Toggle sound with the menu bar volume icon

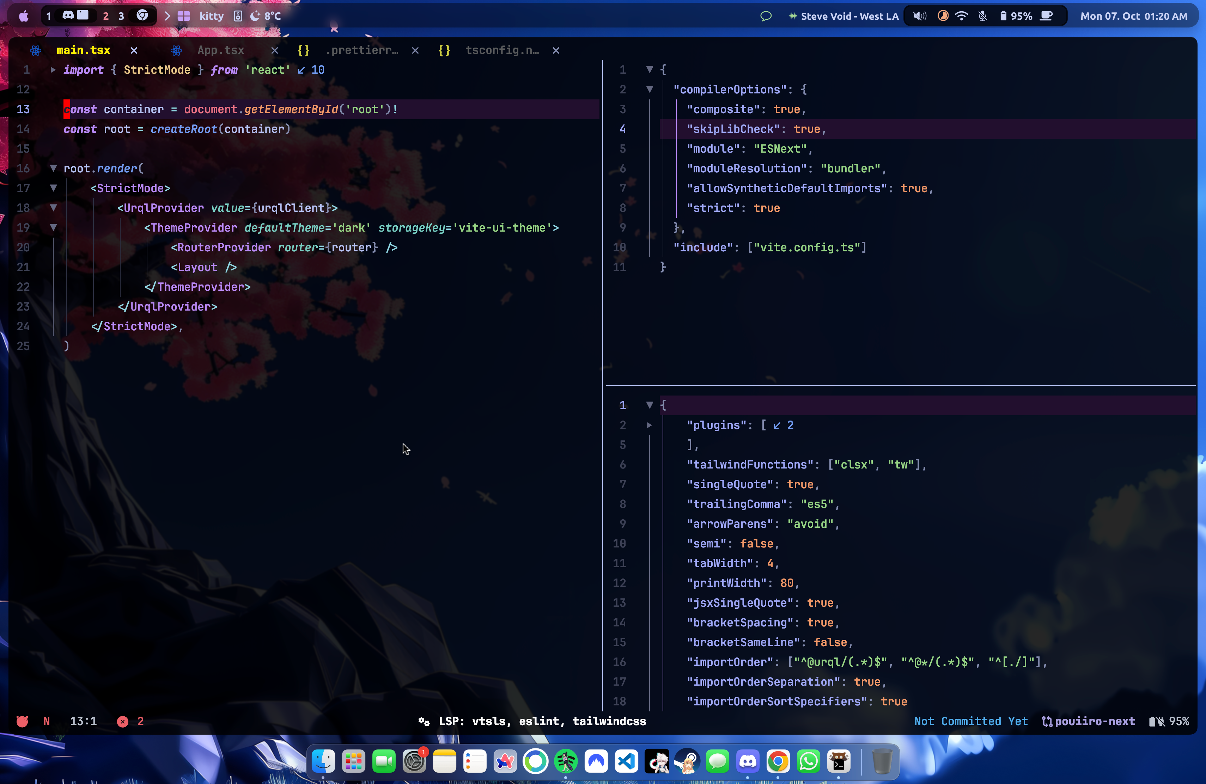tap(920, 16)
